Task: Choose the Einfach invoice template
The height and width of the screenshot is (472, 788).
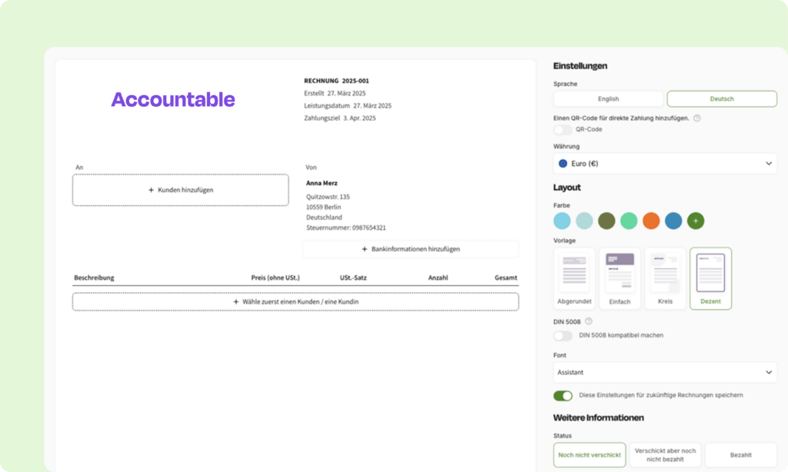Action: (619, 278)
